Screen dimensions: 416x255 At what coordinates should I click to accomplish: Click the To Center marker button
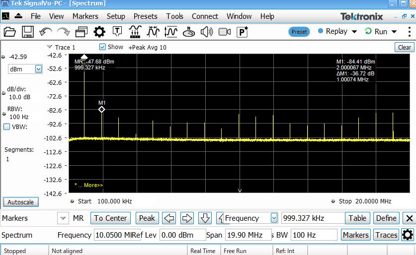coord(111,218)
